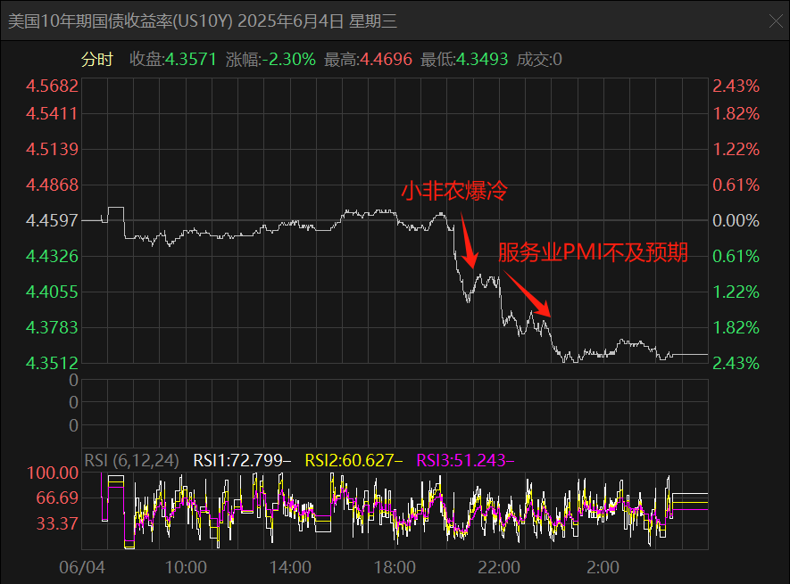
Task: Click the RSI1:72.799 readout
Action: click(x=242, y=460)
